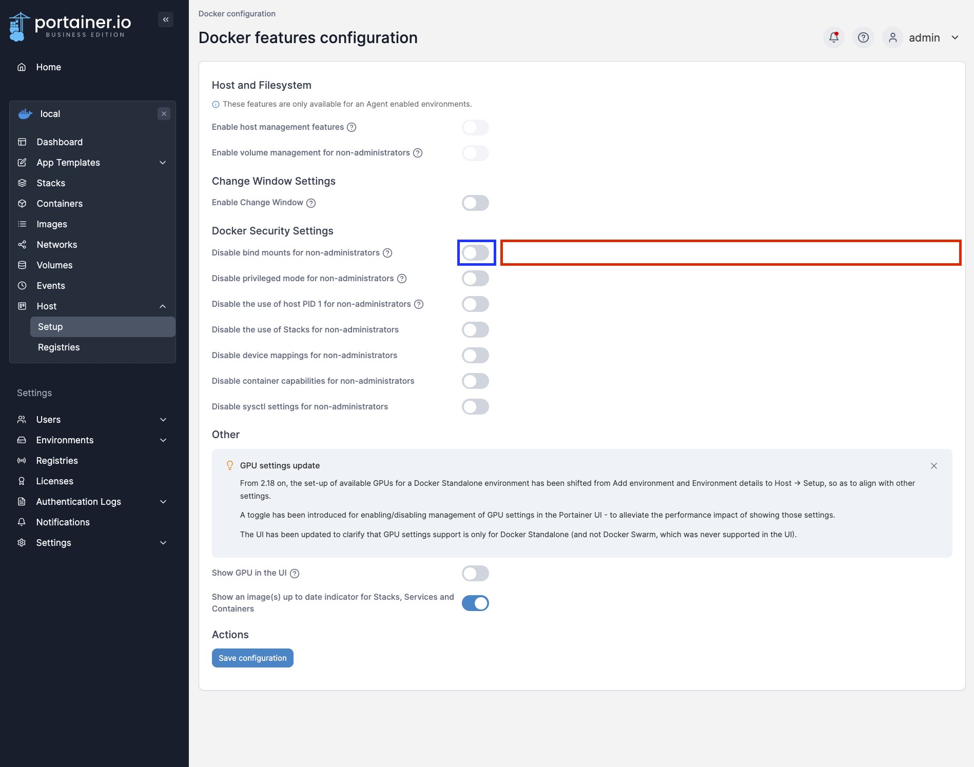The image size is (974, 767).
Task: Select the Volumes sidebar icon
Action: (22, 265)
